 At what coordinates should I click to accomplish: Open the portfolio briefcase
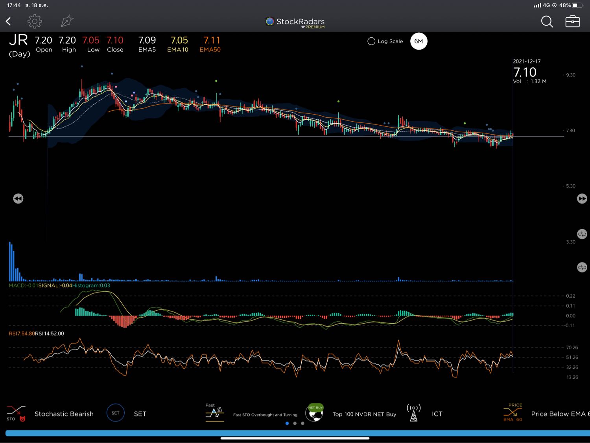pos(572,22)
